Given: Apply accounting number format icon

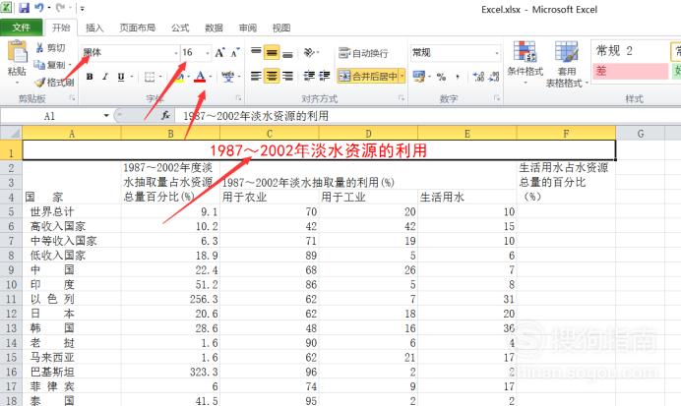Looking at the screenshot, I should (x=418, y=77).
